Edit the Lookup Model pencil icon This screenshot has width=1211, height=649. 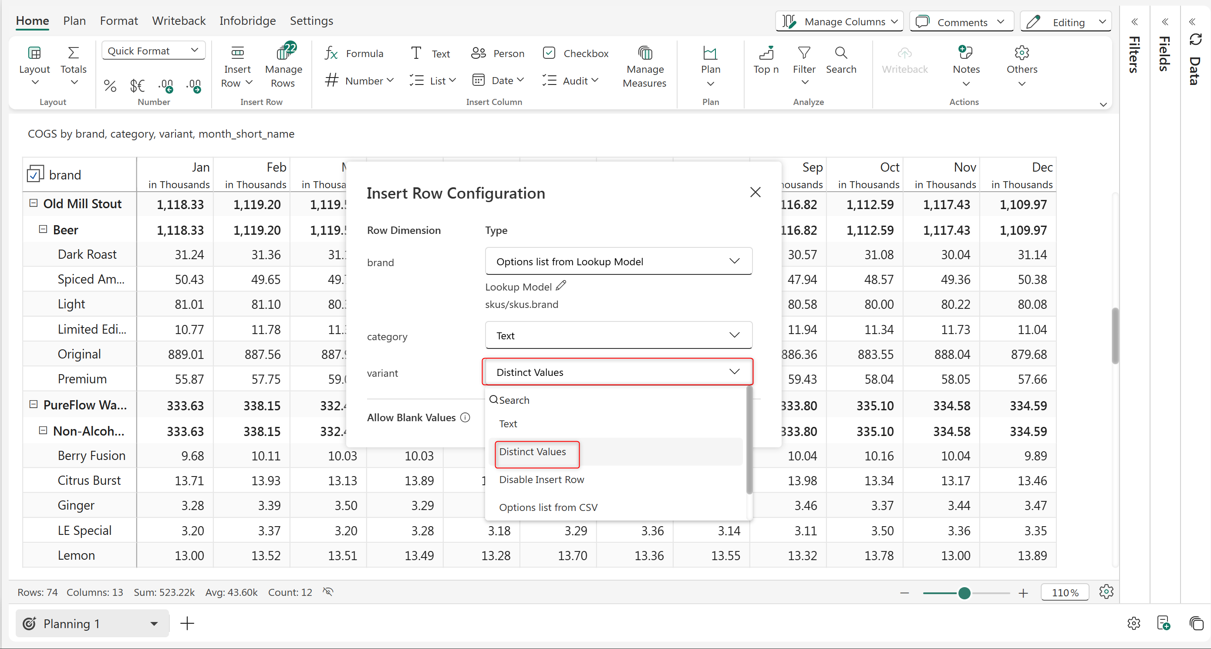point(561,285)
